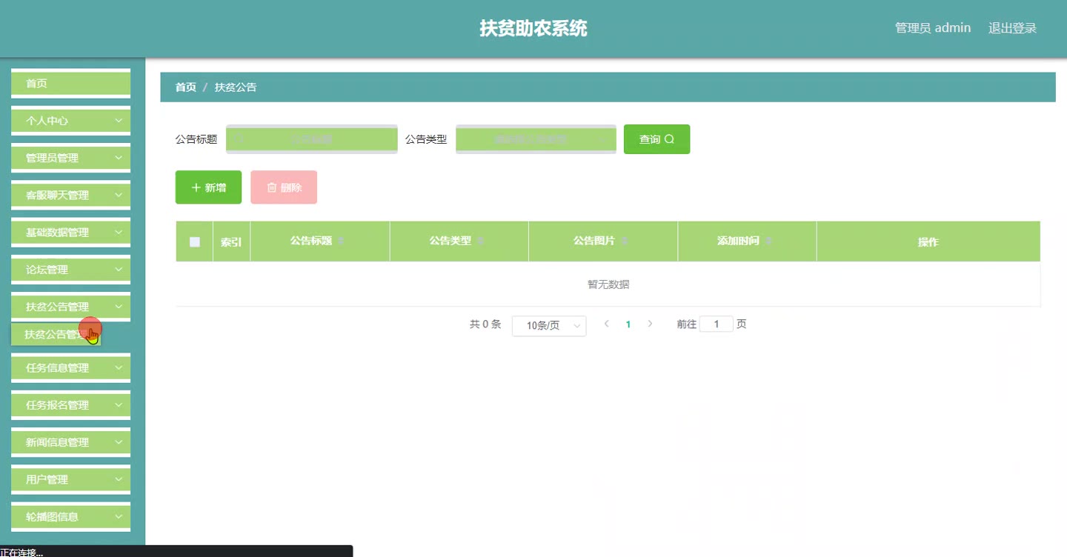Screen dimensions: 1067x557
Task: Open the 10条/页 page size dropdown
Action: tap(549, 326)
